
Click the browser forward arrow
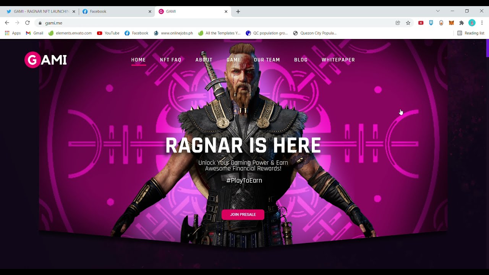(17, 23)
